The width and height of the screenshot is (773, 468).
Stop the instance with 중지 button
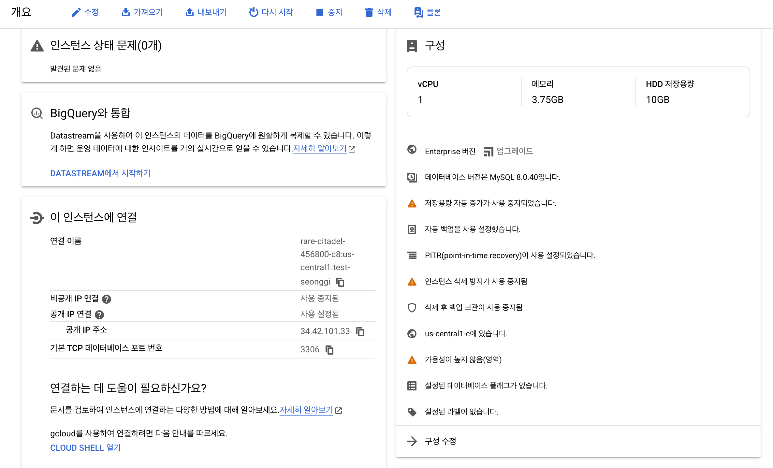point(329,12)
